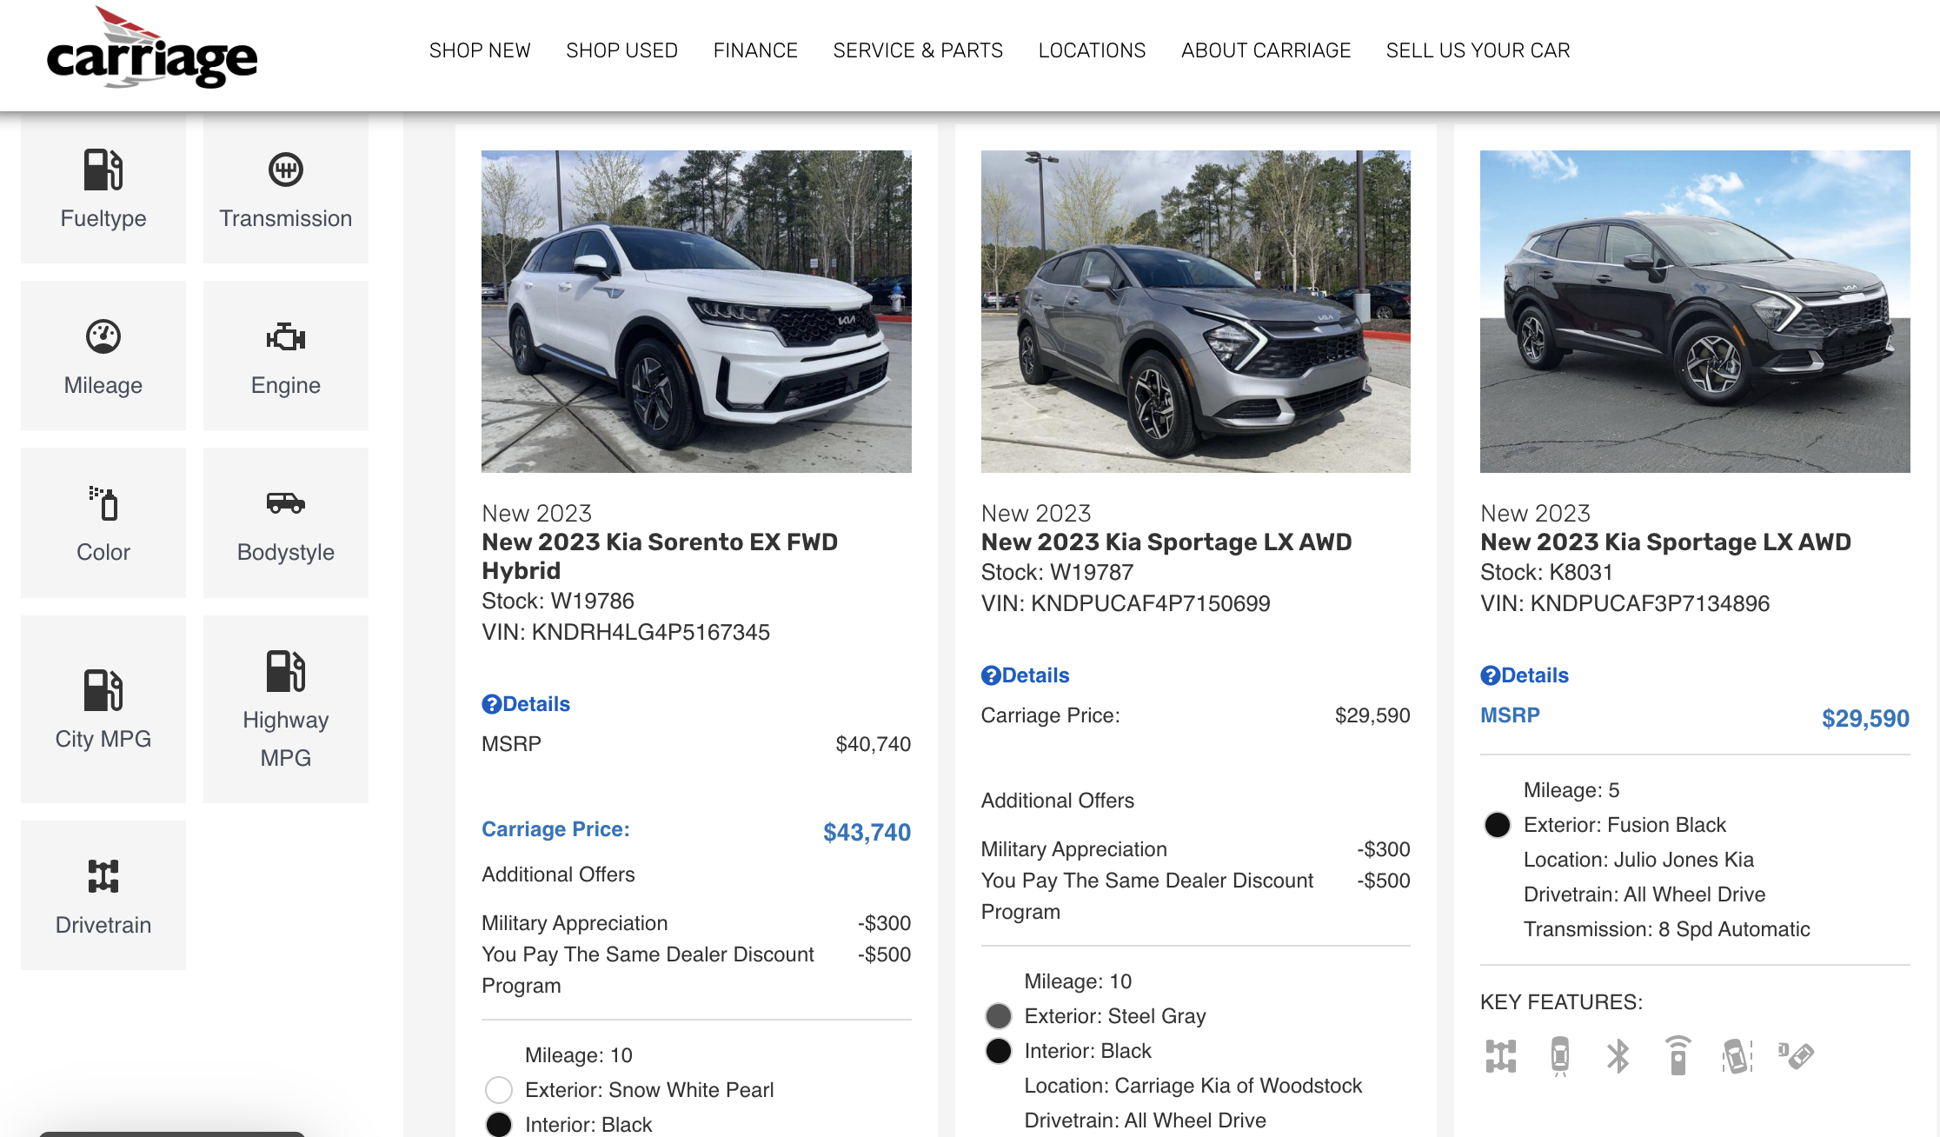
Task: Click the KEY FEATURES heading
Action: [x=1561, y=1002]
